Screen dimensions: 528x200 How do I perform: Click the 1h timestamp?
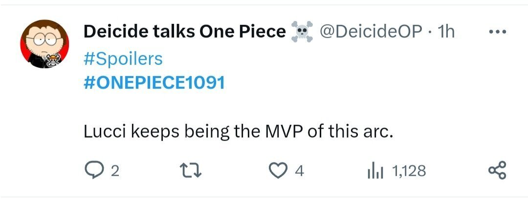[x=446, y=32]
